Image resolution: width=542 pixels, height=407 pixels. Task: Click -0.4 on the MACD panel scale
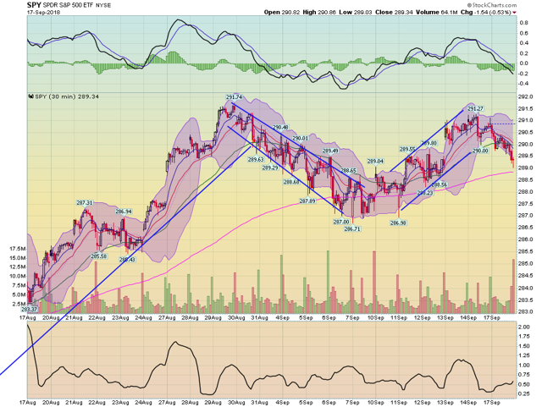[x=523, y=83]
